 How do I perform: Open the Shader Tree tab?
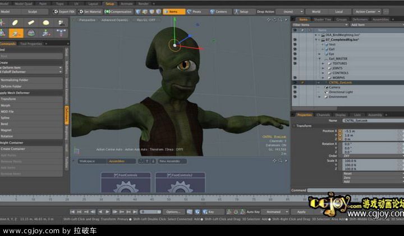[322, 20]
